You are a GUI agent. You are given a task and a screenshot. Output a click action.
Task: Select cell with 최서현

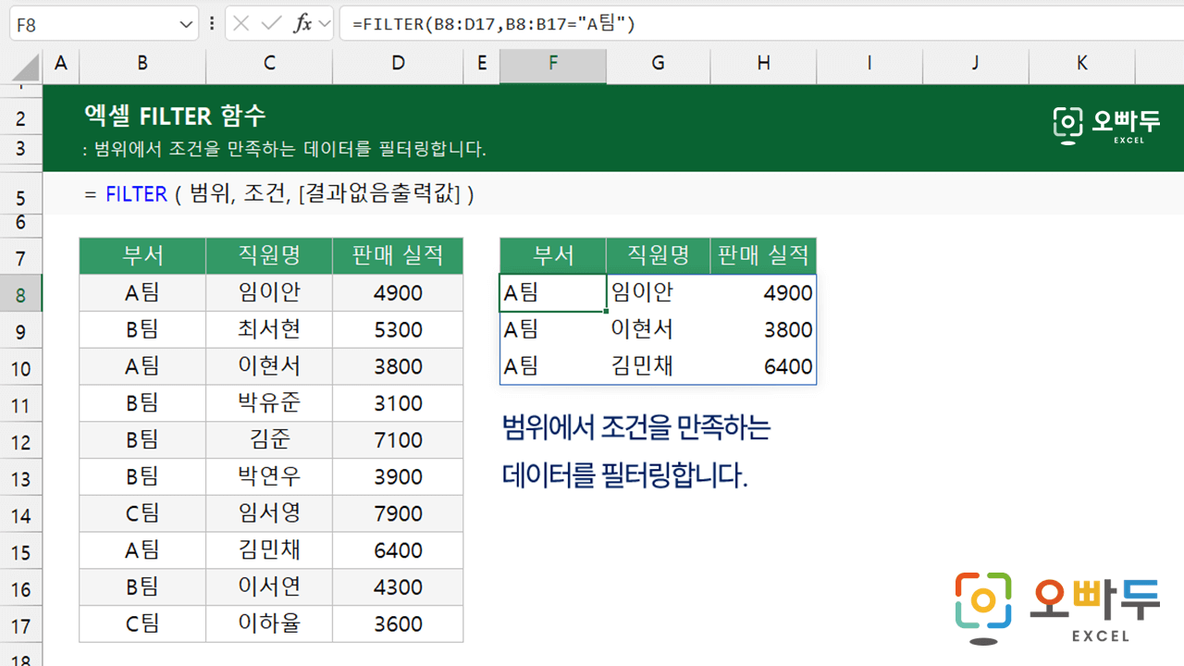click(x=269, y=330)
